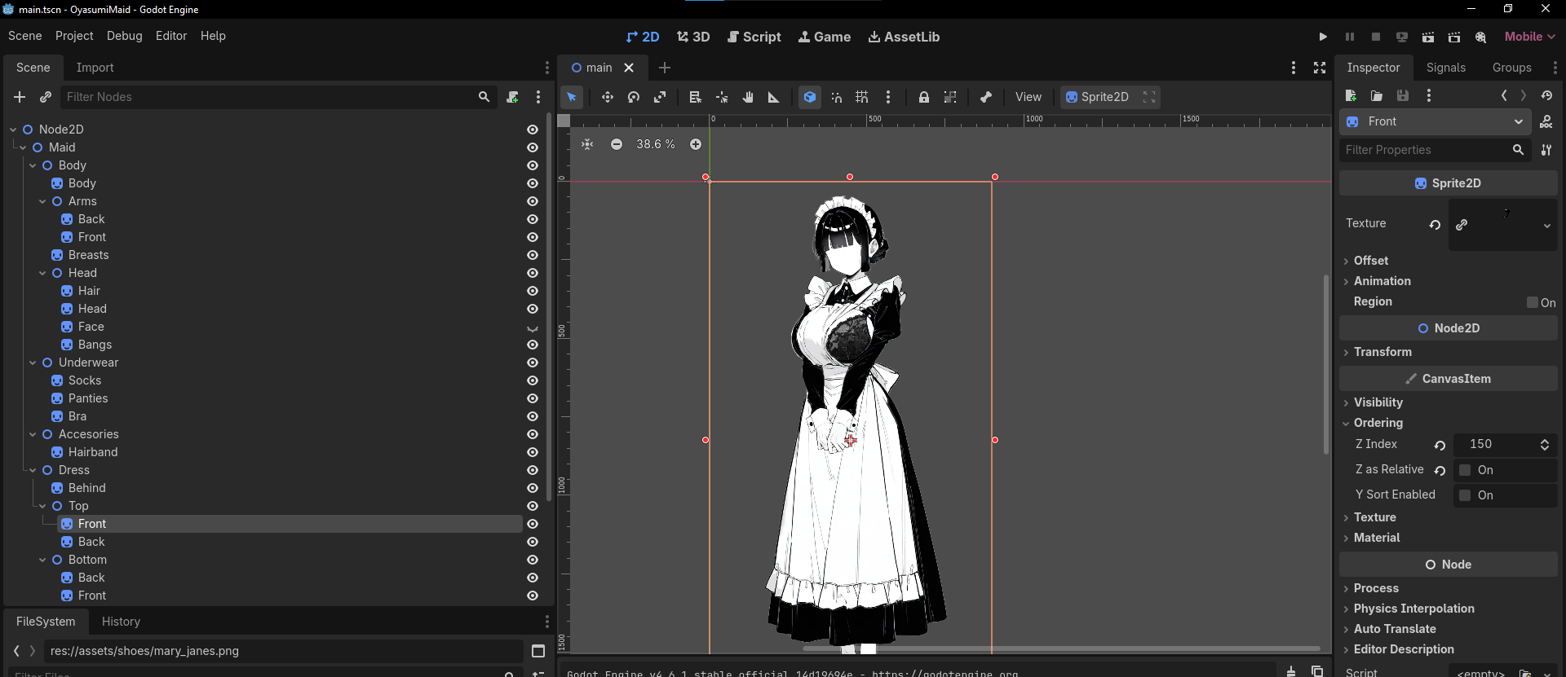
Task: Open the Debug menu
Action: (x=124, y=36)
